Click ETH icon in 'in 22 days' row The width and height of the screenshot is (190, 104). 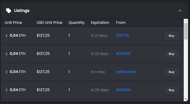point(7,54)
